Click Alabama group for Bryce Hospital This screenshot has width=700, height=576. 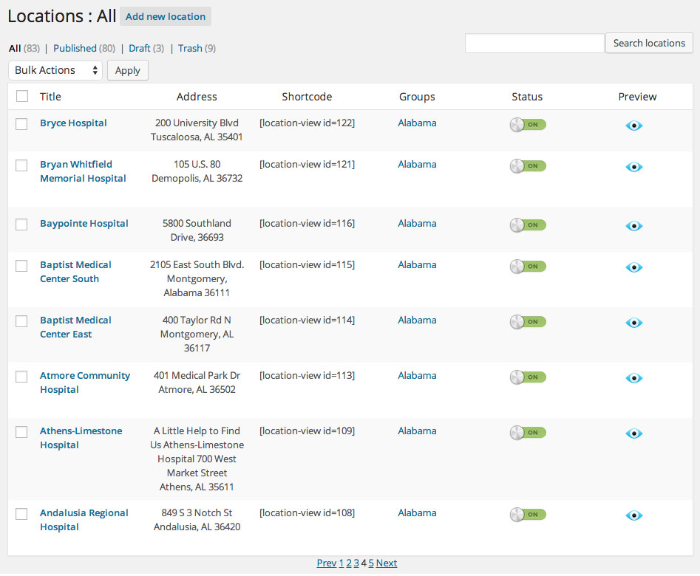(417, 123)
